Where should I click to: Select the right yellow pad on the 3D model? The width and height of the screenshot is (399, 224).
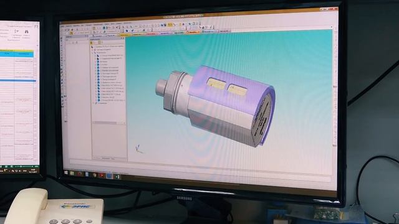click(x=237, y=90)
